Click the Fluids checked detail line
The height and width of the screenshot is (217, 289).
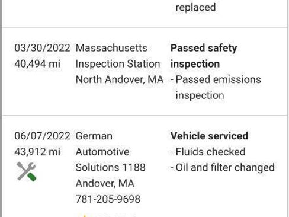pos(208,152)
